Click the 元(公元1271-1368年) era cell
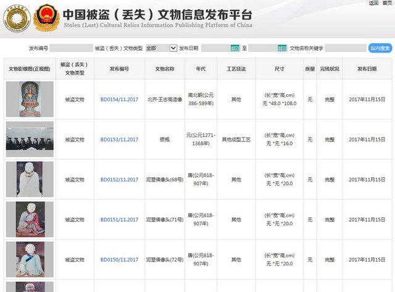The height and width of the screenshot is (292, 395). 201,140
